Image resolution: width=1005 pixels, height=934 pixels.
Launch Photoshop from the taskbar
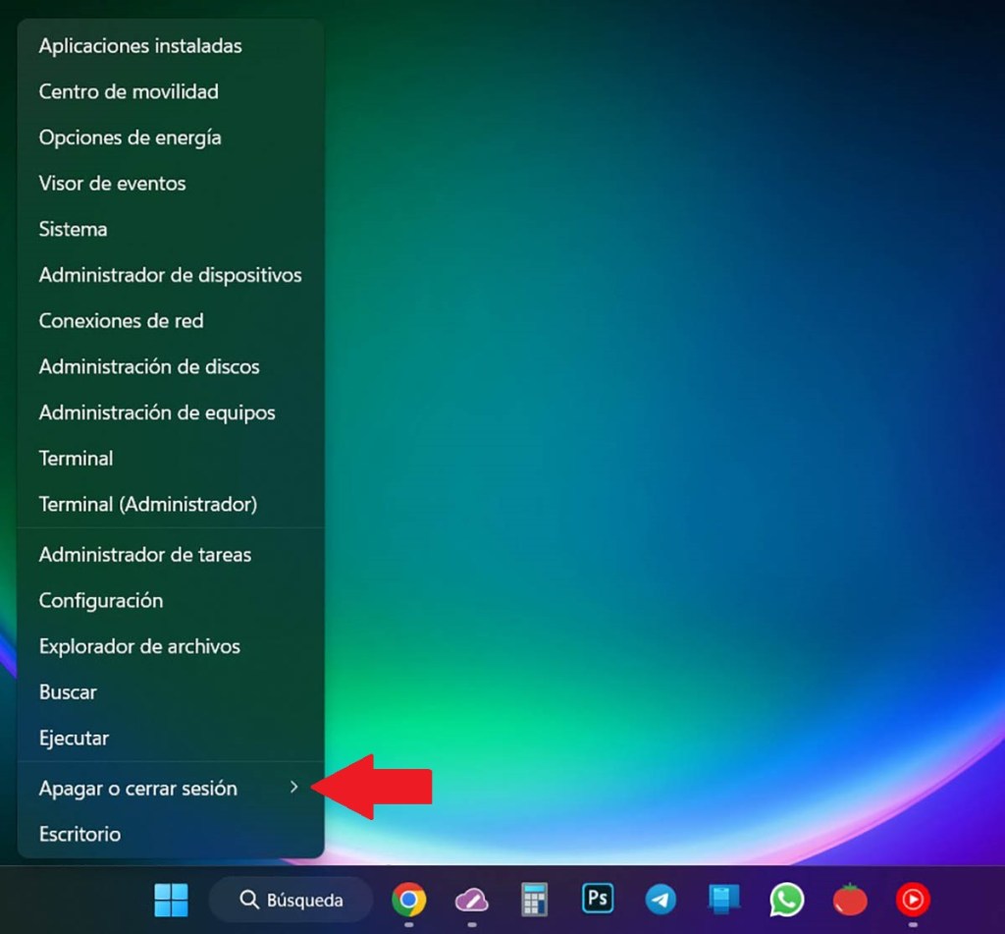[x=597, y=899]
